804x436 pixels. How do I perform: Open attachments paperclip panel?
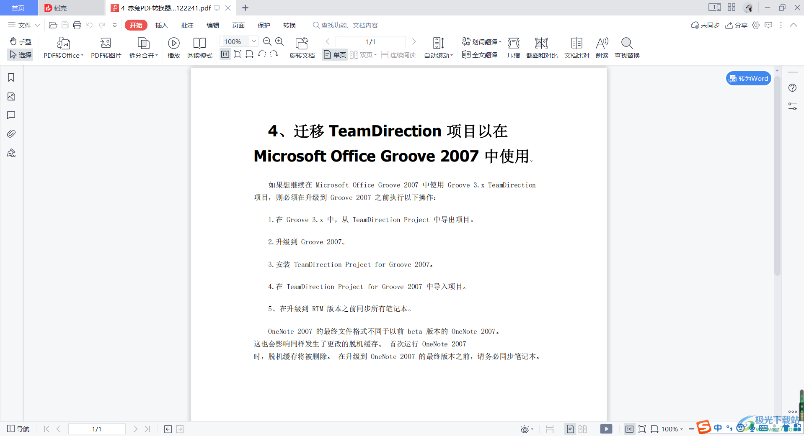[x=11, y=134]
